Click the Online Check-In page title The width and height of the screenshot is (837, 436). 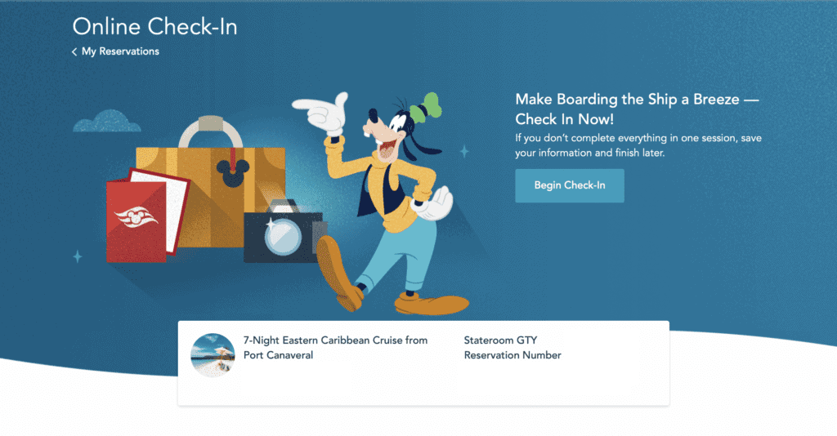pos(154,27)
